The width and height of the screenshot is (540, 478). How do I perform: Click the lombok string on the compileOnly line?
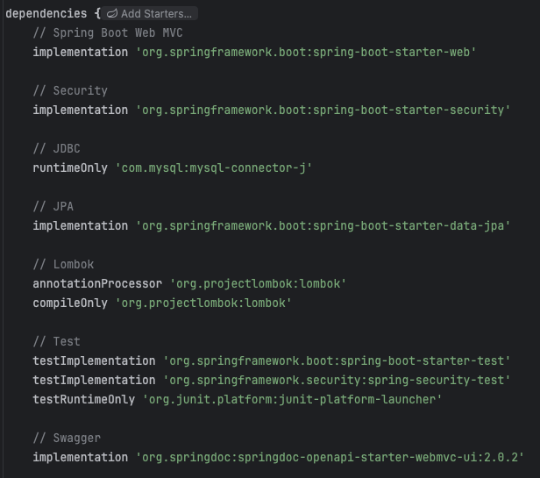pyautogui.click(x=203, y=303)
